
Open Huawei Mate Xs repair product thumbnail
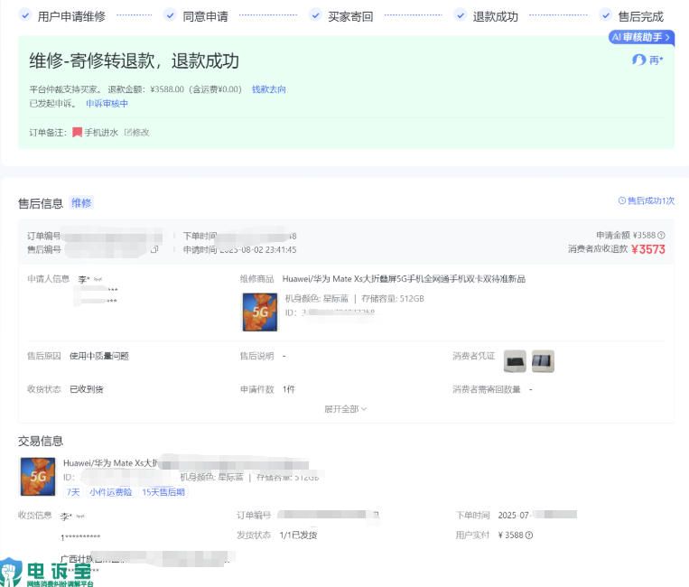260,312
